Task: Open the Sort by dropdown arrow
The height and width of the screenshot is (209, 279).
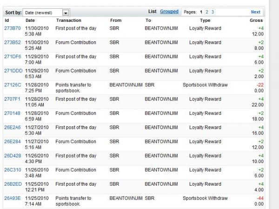Action: 66,13
